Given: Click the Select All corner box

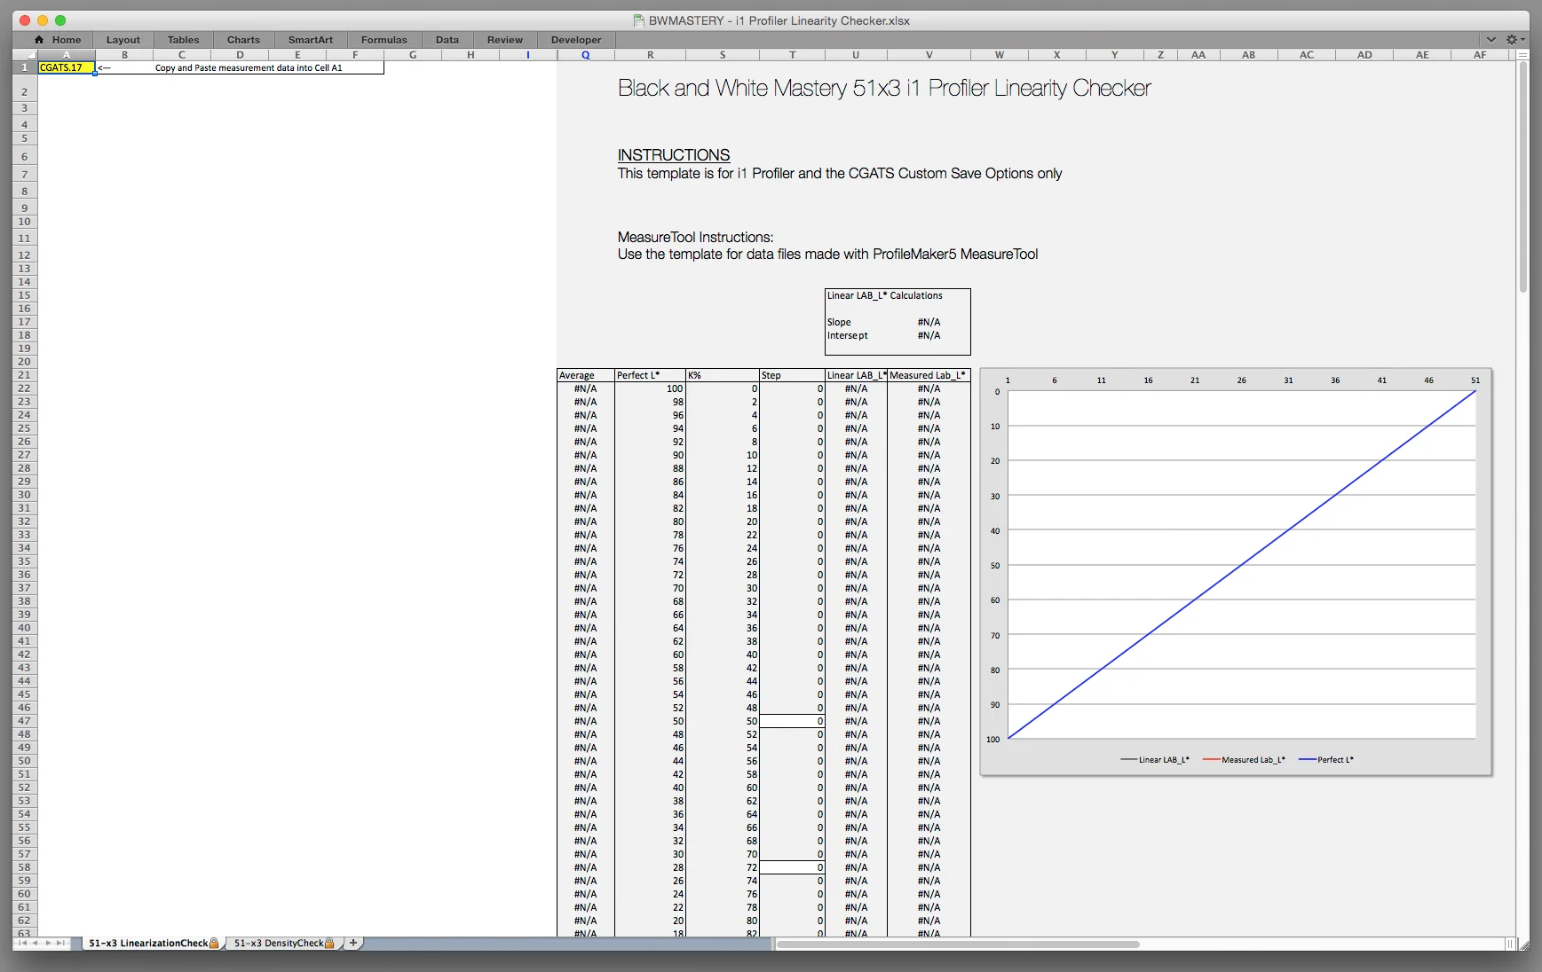Looking at the screenshot, I should tap(25, 55).
